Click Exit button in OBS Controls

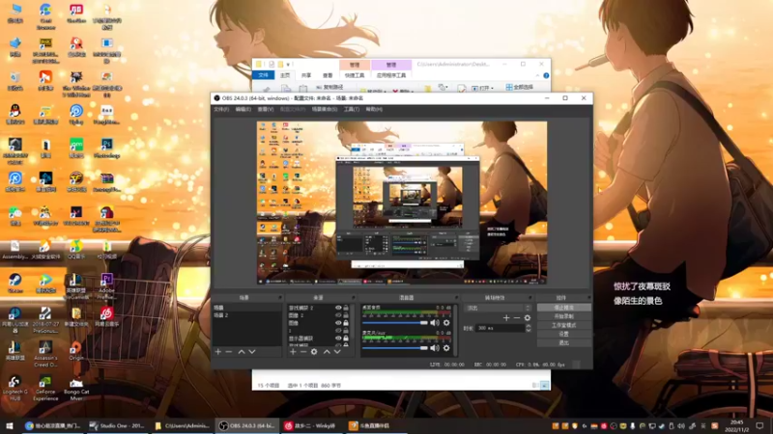click(x=564, y=343)
